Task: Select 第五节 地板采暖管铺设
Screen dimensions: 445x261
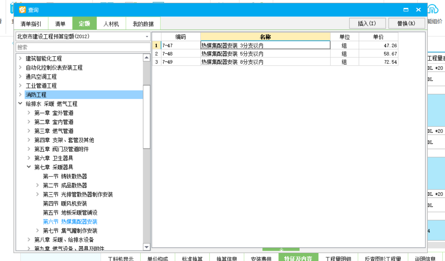Action: tap(70, 212)
